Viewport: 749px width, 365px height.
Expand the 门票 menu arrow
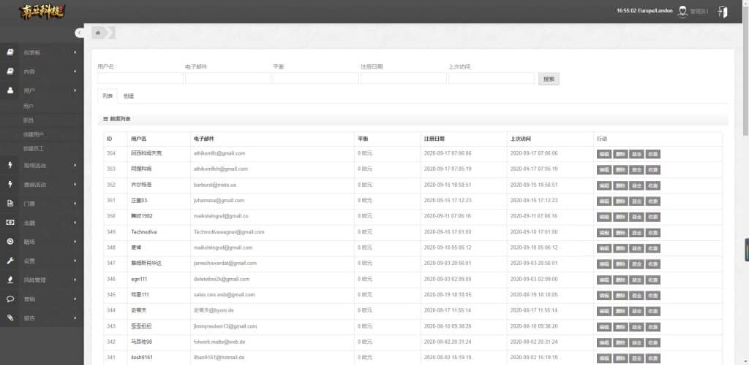[x=75, y=204]
